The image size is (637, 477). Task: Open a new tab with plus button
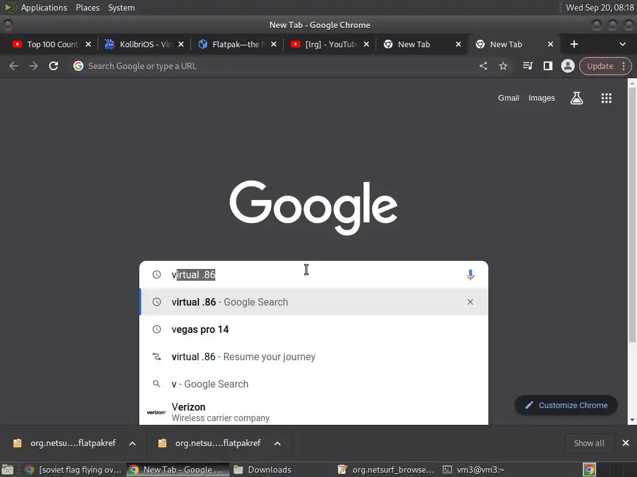tap(574, 44)
